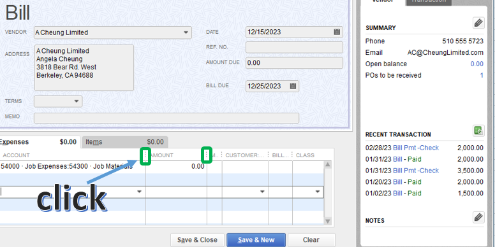The width and height of the screenshot is (495, 247).
Task: Click the DATE field showing 12/15/2023
Action: click(x=294, y=32)
